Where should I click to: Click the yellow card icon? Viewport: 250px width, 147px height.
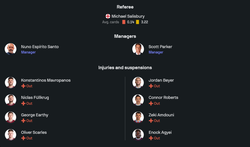click(x=137, y=22)
